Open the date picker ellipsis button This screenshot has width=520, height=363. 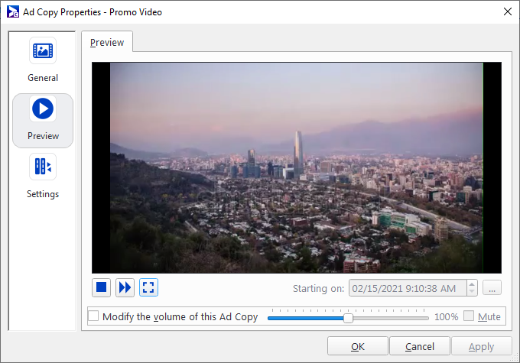(x=492, y=288)
